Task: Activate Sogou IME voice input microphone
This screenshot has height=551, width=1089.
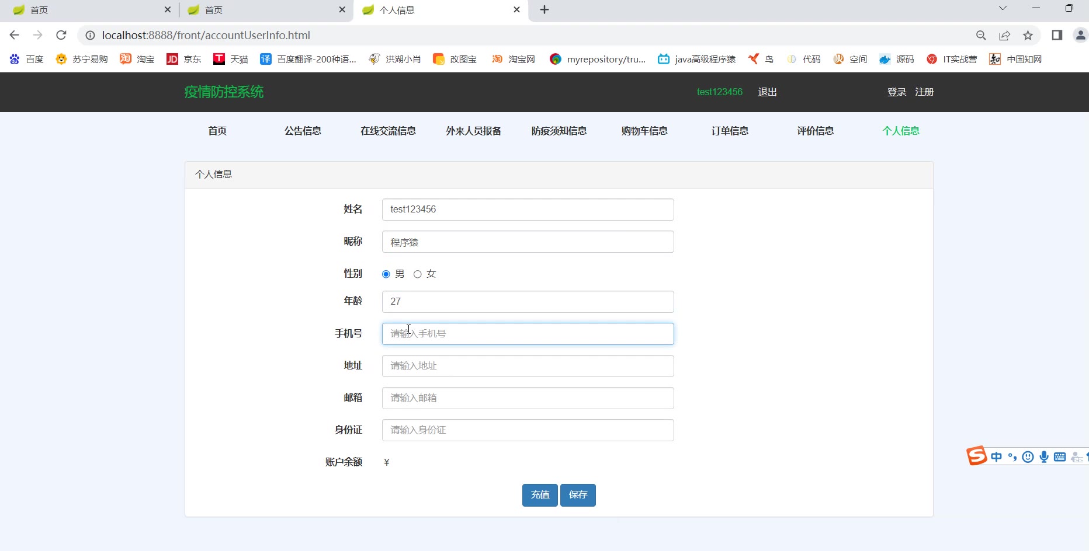Action: 1044,457
